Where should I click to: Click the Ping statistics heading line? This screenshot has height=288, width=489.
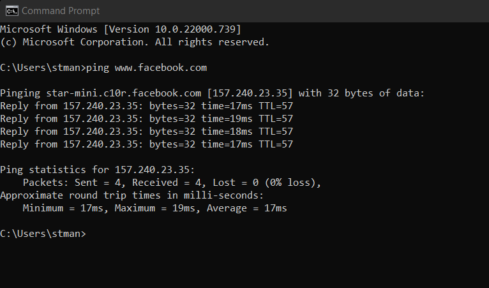(x=97, y=170)
